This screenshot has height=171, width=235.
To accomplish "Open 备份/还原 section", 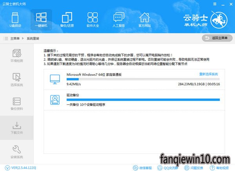I will point(67,20).
